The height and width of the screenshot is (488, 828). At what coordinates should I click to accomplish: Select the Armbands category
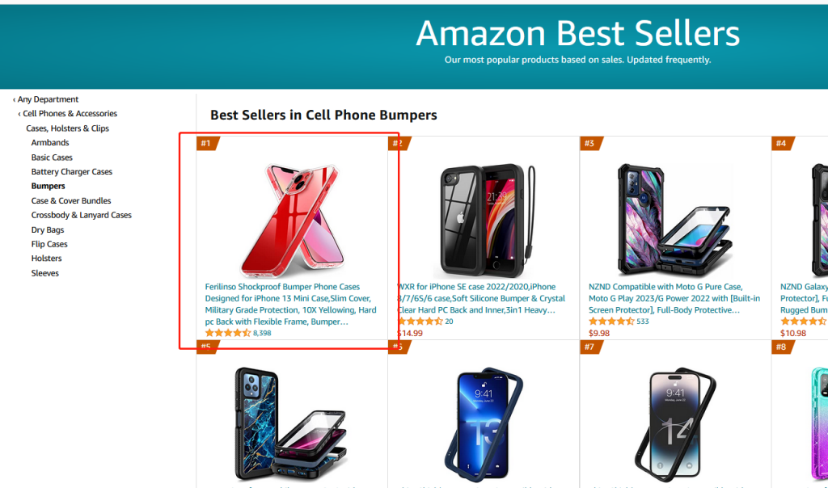(50, 142)
